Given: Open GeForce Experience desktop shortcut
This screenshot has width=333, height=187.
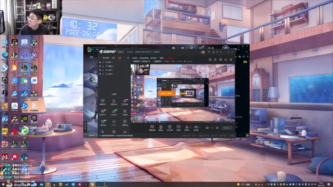Looking at the screenshot, I should click(24, 120).
